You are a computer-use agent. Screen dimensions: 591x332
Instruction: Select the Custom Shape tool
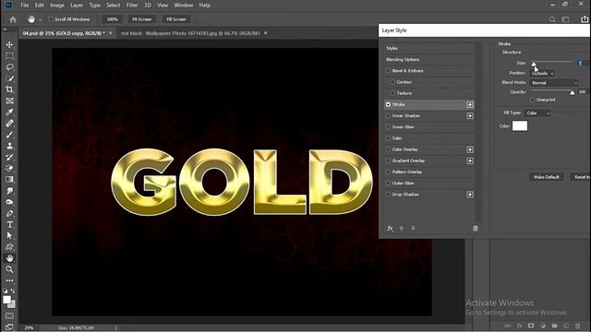click(x=10, y=247)
